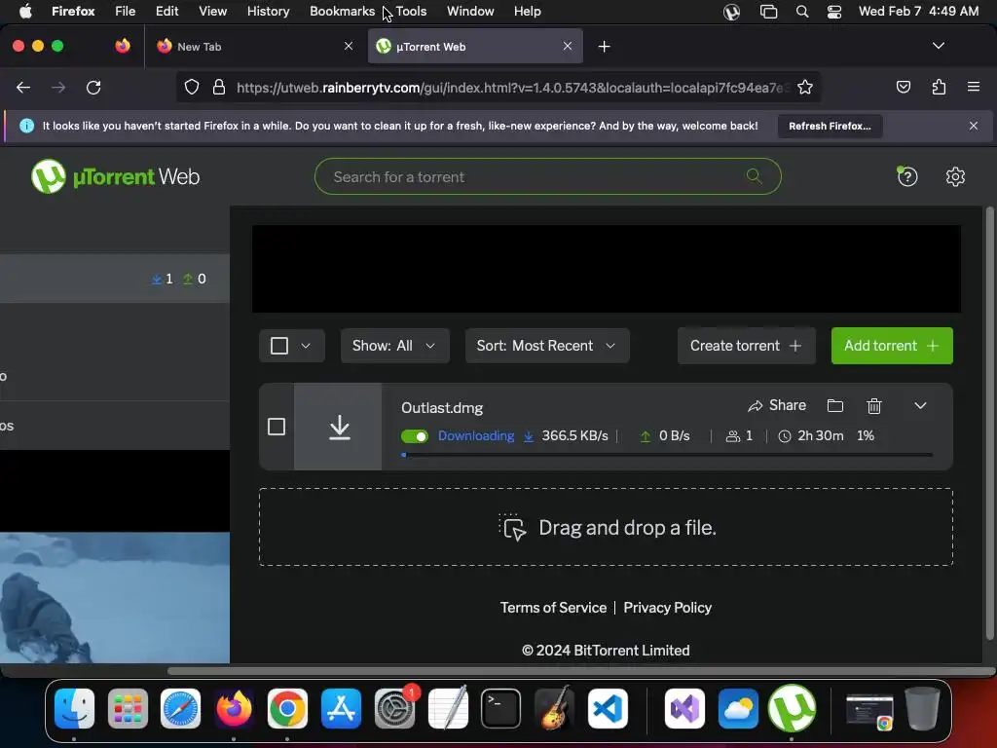Viewport: 997px width, 748px height.
Task: Launch Safari from the Dock
Action: point(180,708)
